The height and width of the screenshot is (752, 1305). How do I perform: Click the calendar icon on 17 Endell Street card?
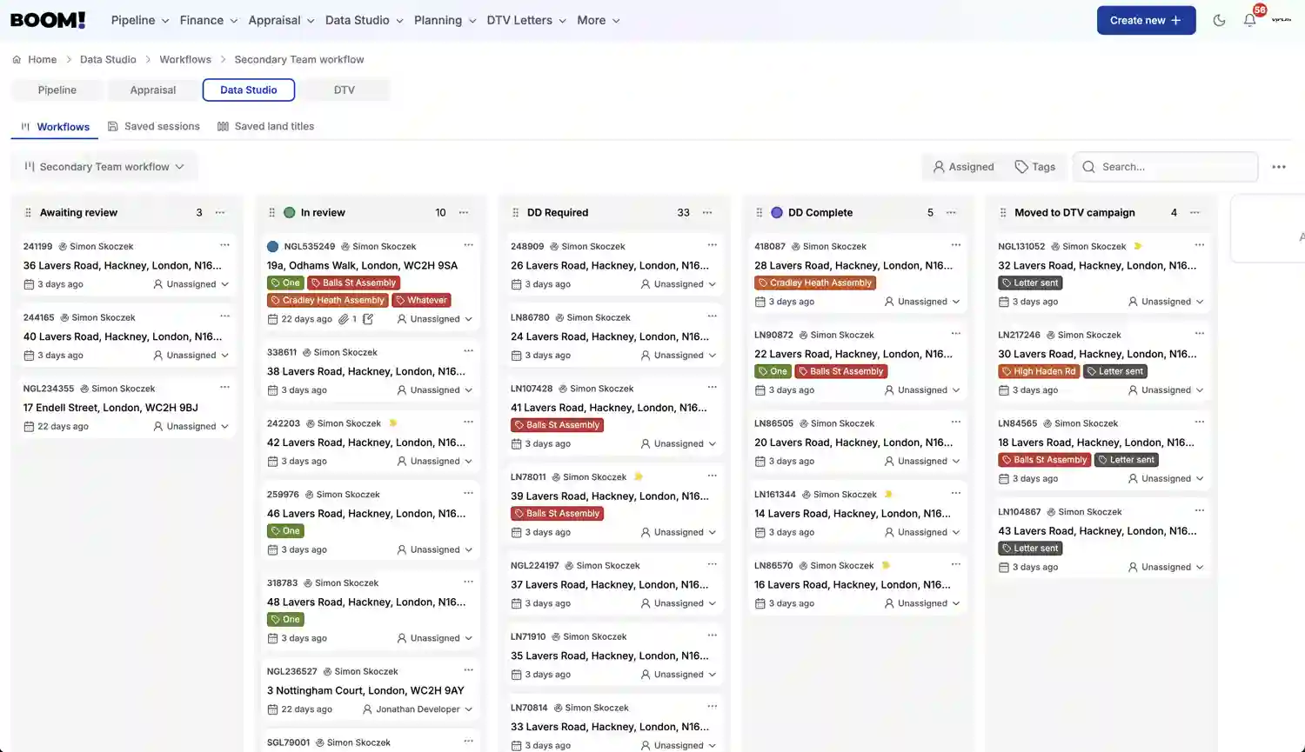coord(29,427)
